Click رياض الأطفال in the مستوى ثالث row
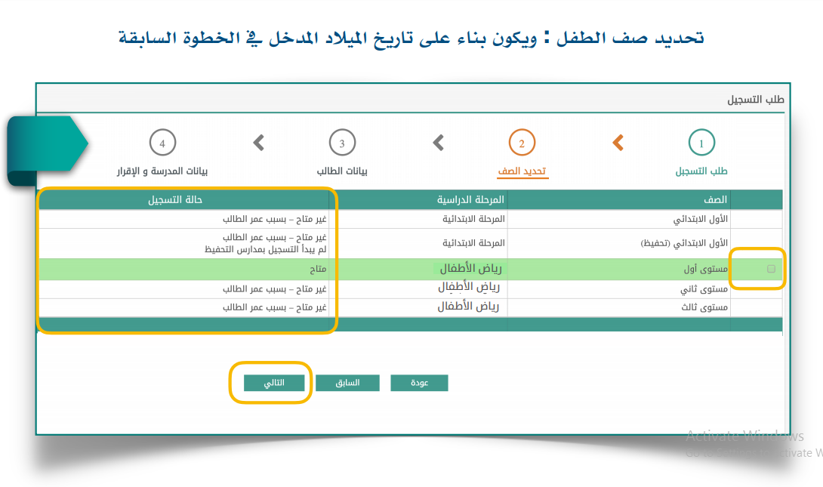 click(x=468, y=307)
